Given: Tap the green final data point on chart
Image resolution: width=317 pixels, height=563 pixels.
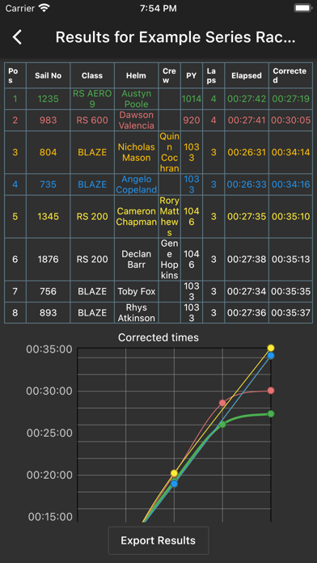Looking at the screenshot, I should click(x=271, y=413).
